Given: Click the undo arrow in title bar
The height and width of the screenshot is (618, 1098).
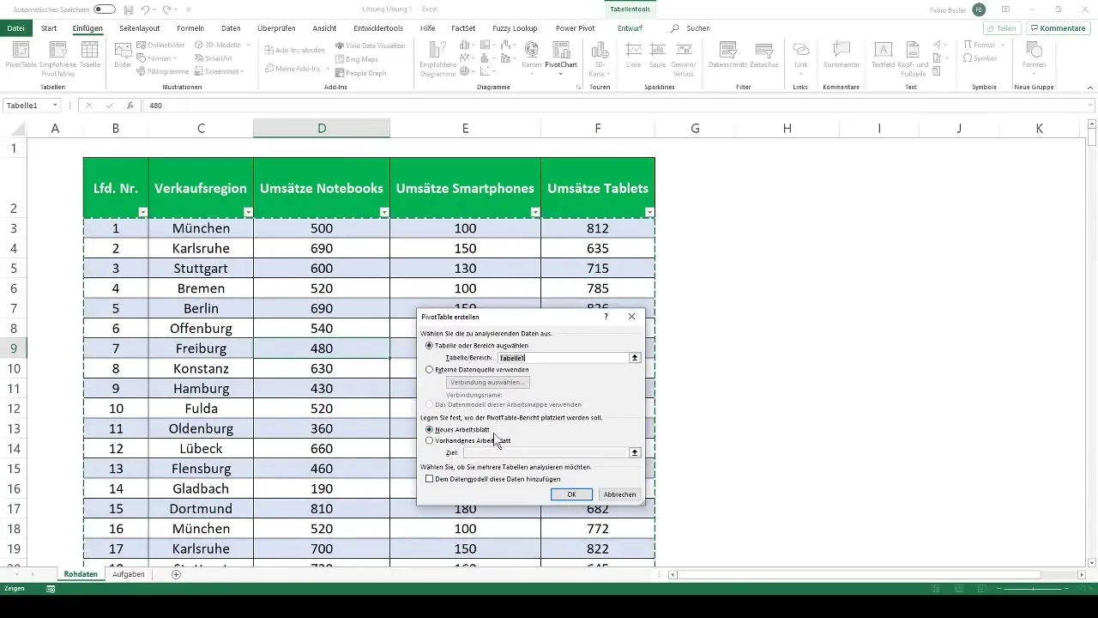Looking at the screenshot, I should (x=147, y=9).
